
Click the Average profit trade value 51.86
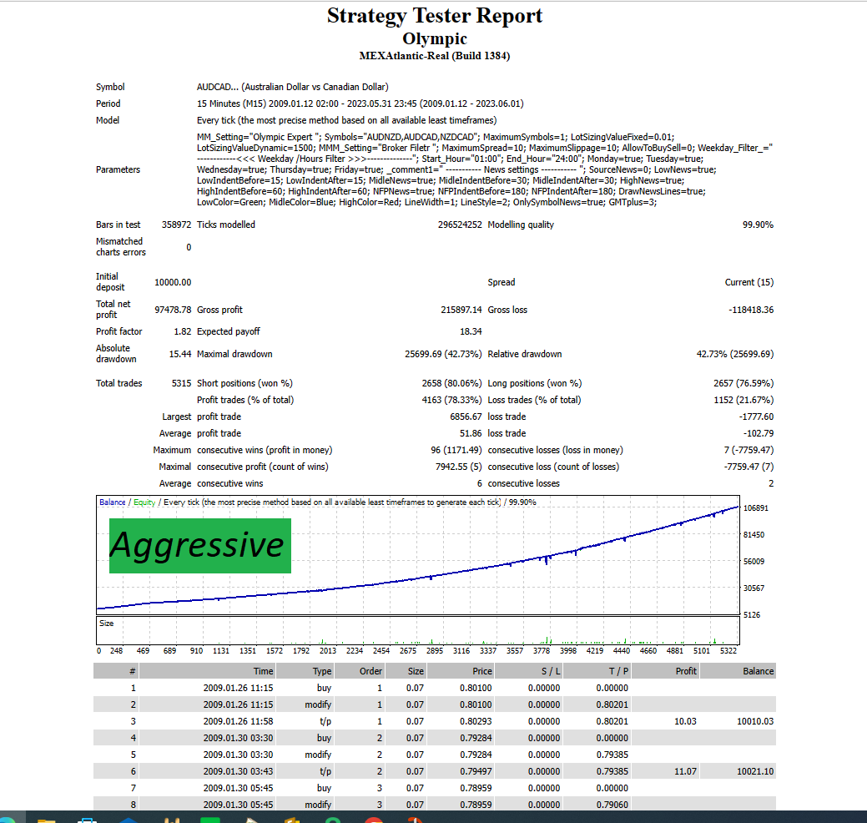point(471,433)
